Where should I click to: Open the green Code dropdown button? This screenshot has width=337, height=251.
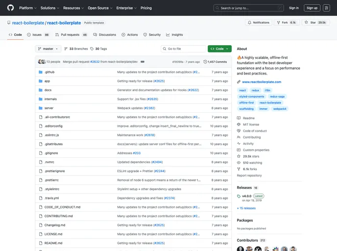[219, 49]
